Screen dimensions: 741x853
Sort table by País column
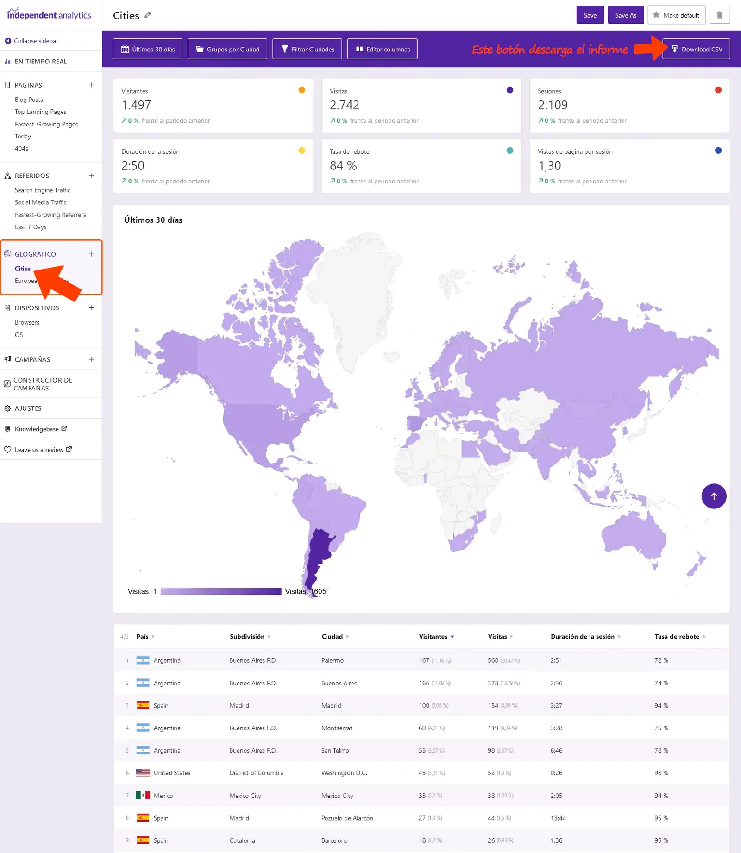145,637
